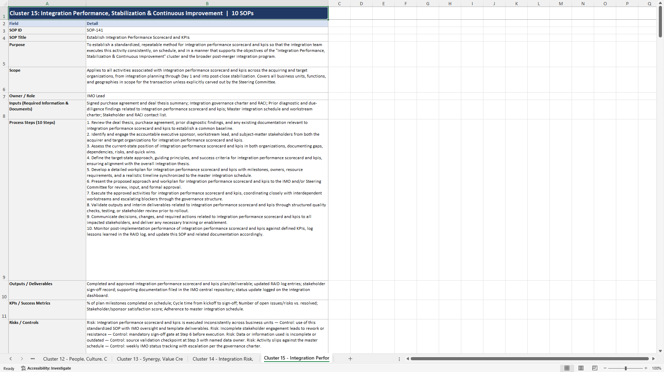Click the 'IMO Lead' cell

(207, 96)
